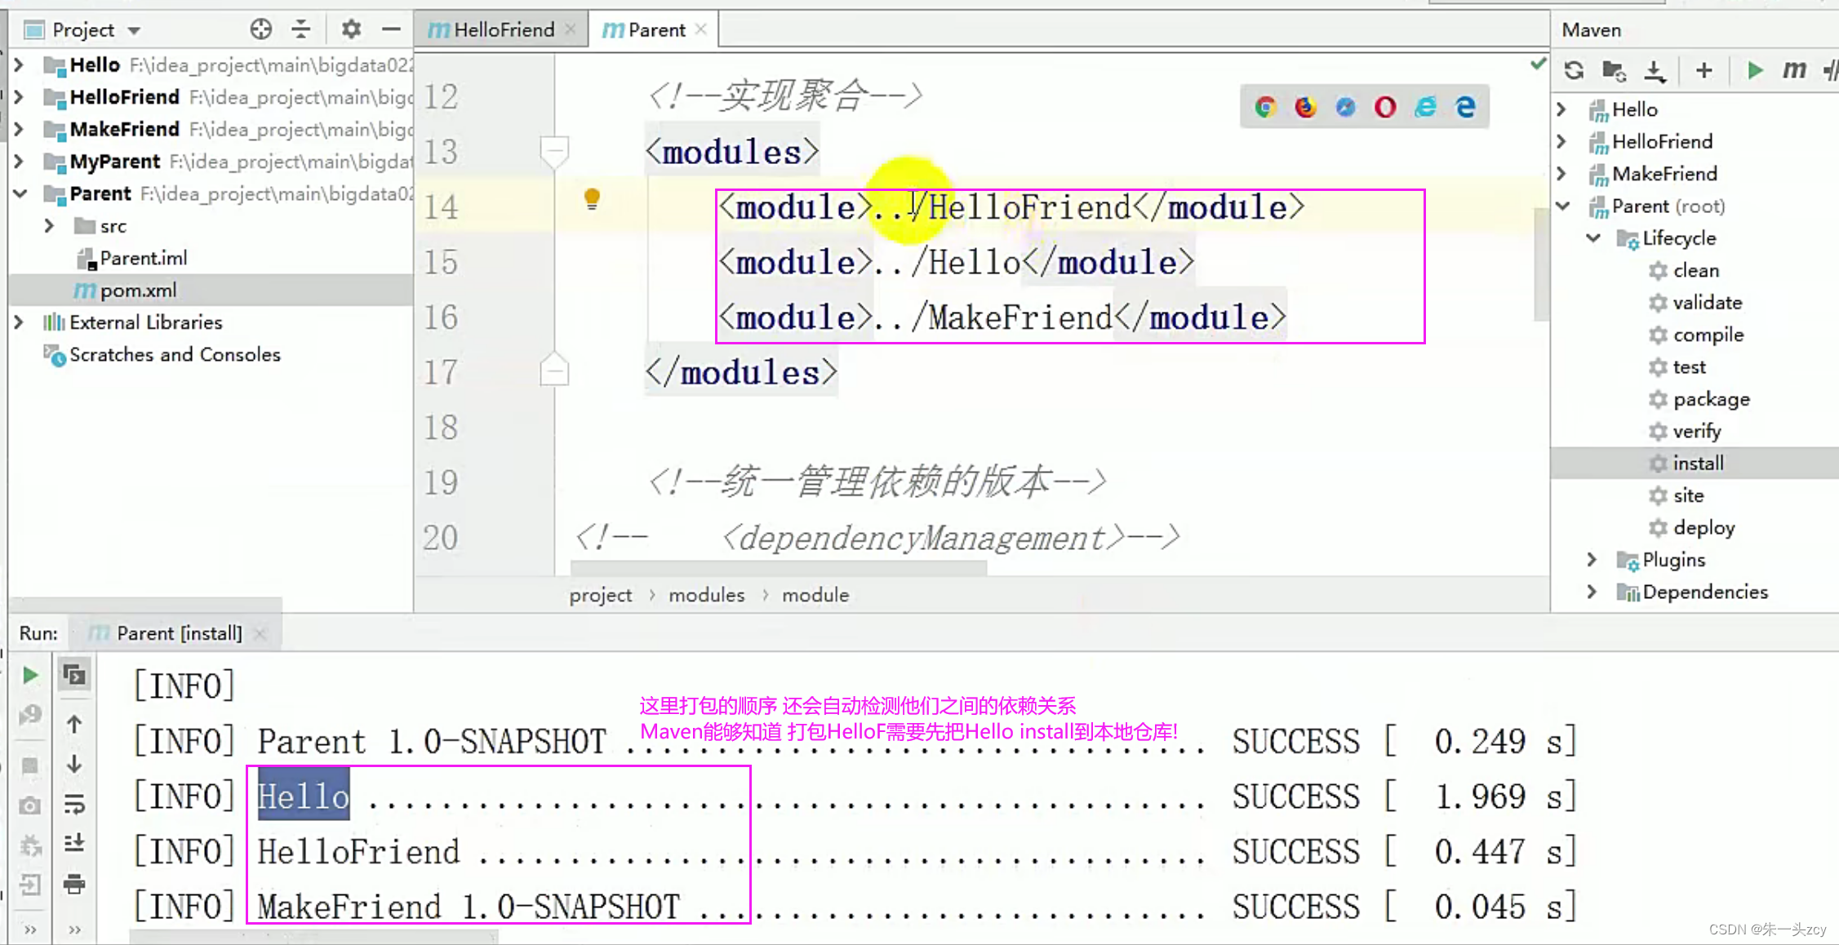Collapse the Parent project node
The image size is (1839, 945).
pos(20,193)
